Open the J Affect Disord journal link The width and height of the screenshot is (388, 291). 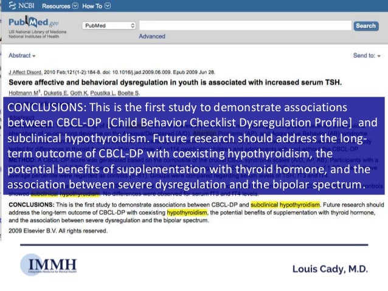(26, 72)
